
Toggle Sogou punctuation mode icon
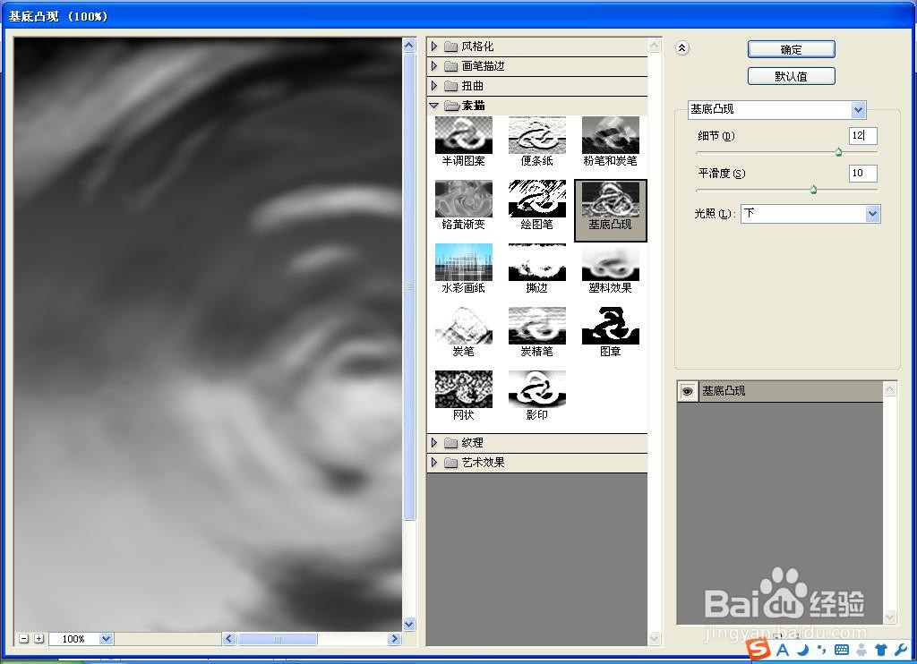tap(822, 650)
